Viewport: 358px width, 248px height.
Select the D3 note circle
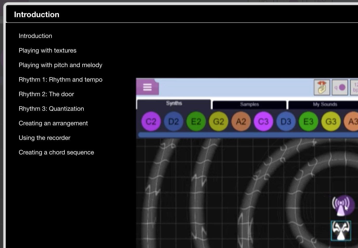point(286,121)
